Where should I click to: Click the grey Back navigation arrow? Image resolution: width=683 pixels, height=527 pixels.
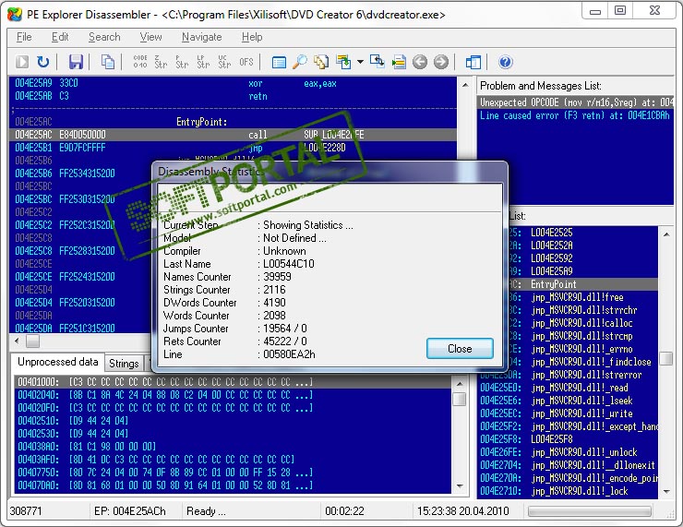[420, 62]
